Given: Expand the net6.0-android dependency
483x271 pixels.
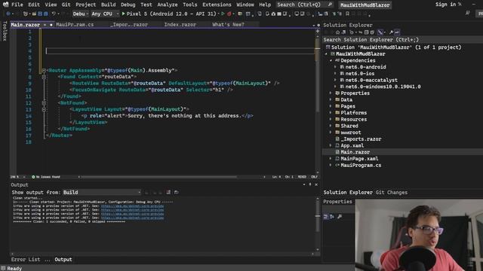Looking at the screenshot, I should 335,67.
